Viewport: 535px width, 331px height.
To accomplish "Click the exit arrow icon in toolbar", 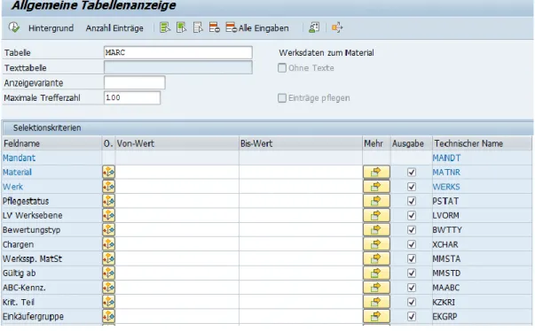I will [x=337, y=27].
